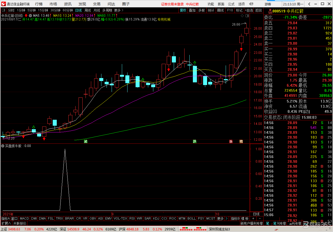Select the KDJ indicator tab

point(156,219)
